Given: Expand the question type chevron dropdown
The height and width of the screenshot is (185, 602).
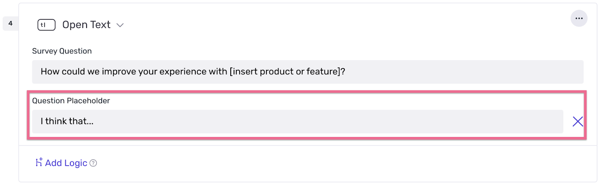Looking at the screenshot, I should (x=120, y=25).
